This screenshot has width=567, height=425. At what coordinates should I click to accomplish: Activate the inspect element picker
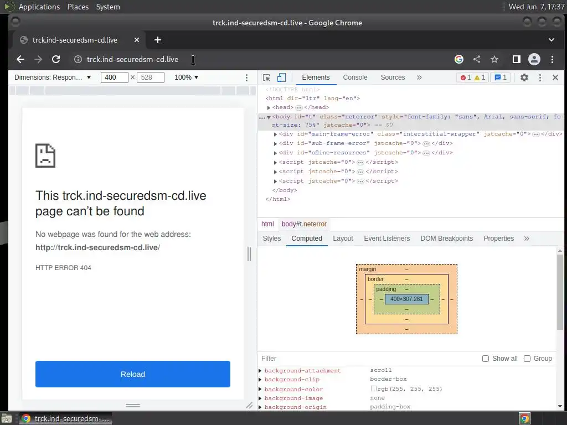click(266, 77)
